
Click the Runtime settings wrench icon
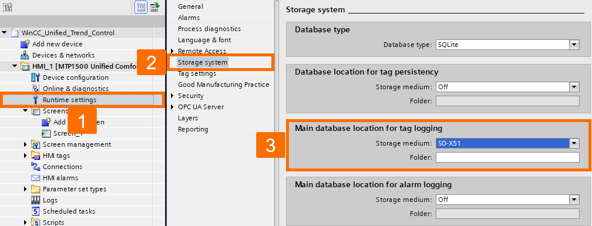[x=36, y=100]
